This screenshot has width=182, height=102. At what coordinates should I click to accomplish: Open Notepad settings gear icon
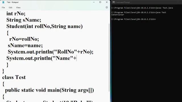coord(107,7)
